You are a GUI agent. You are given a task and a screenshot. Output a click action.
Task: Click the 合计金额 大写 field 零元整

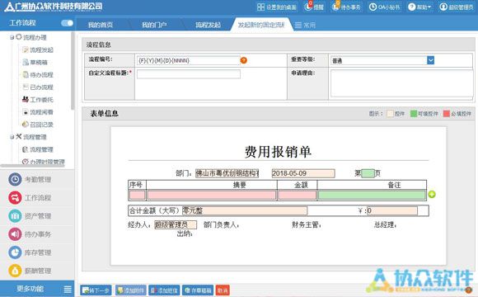click(x=245, y=210)
